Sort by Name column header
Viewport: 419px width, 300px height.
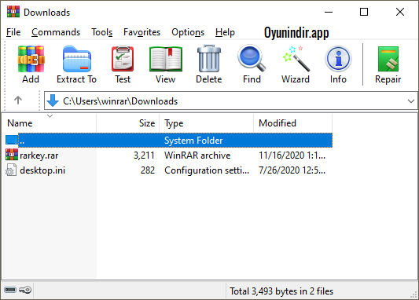[50, 123]
